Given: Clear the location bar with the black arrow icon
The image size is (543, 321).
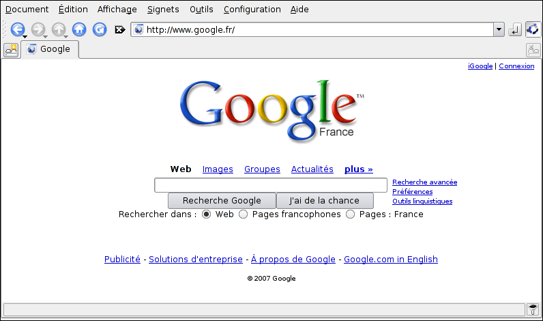Looking at the screenshot, I should [x=120, y=29].
